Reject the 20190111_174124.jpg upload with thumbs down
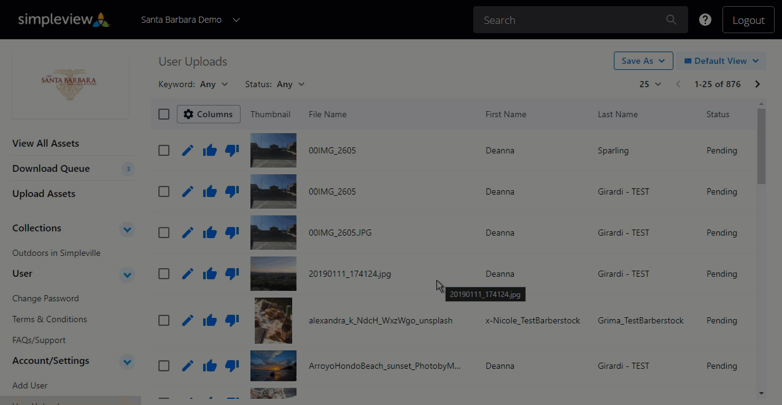 (x=232, y=274)
